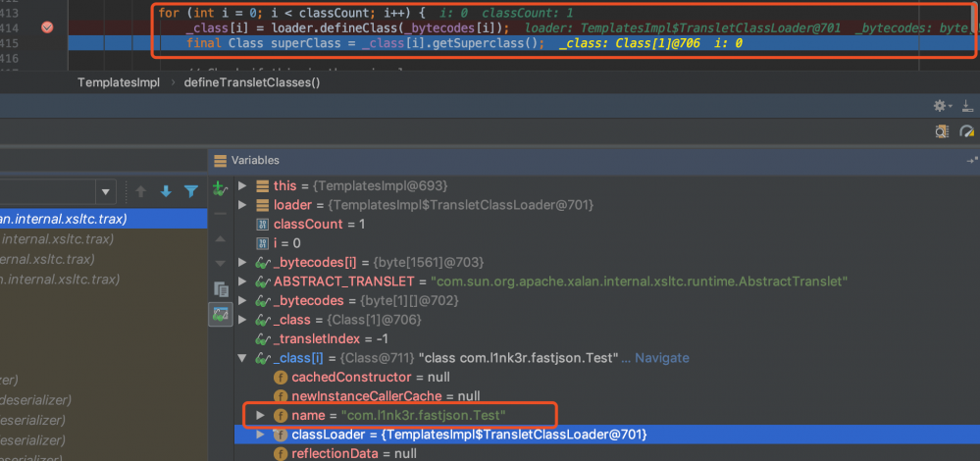Image resolution: width=980 pixels, height=461 pixels.
Task: Select the highlighted classLoader row
Action: pos(606,435)
